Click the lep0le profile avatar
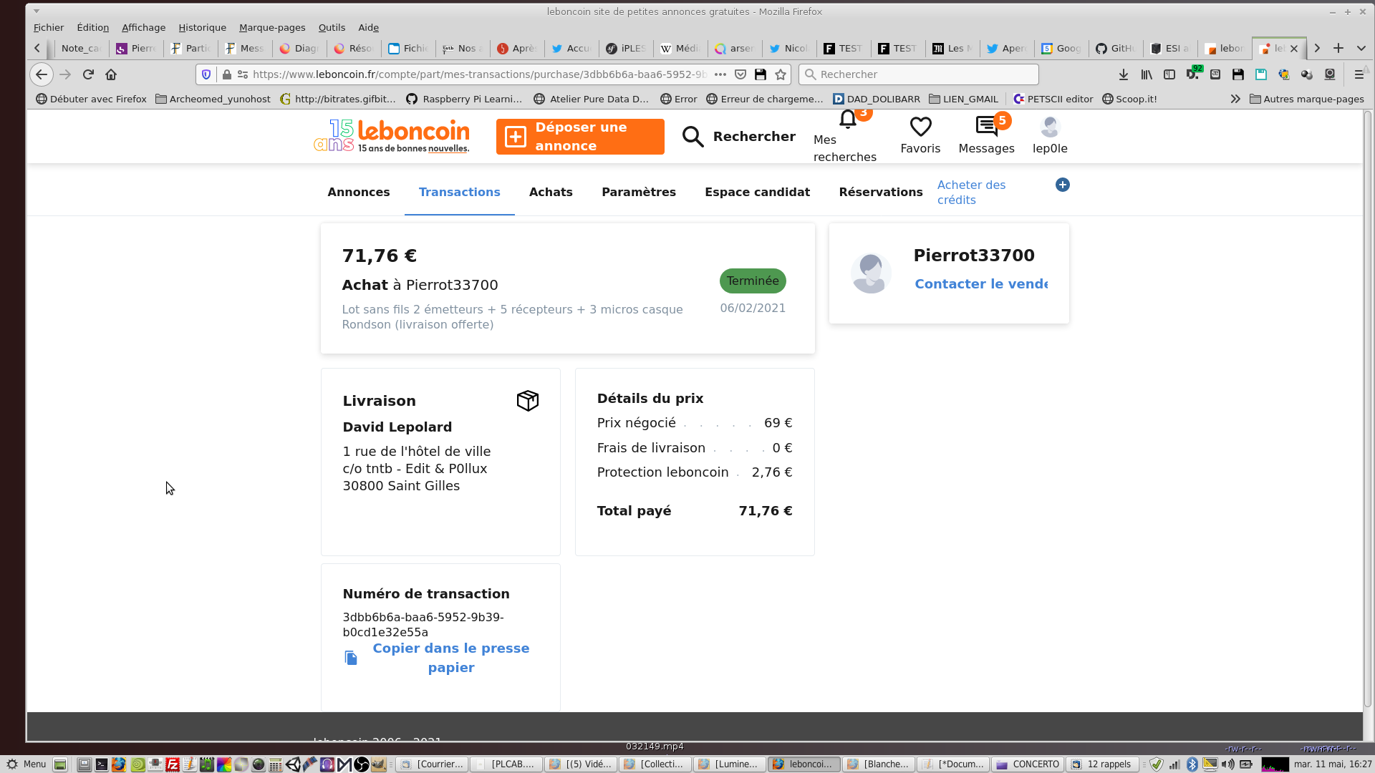 click(x=1050, y=127)
